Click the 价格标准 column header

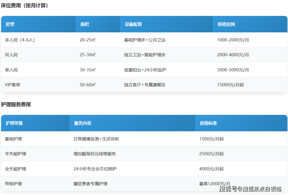208,123
